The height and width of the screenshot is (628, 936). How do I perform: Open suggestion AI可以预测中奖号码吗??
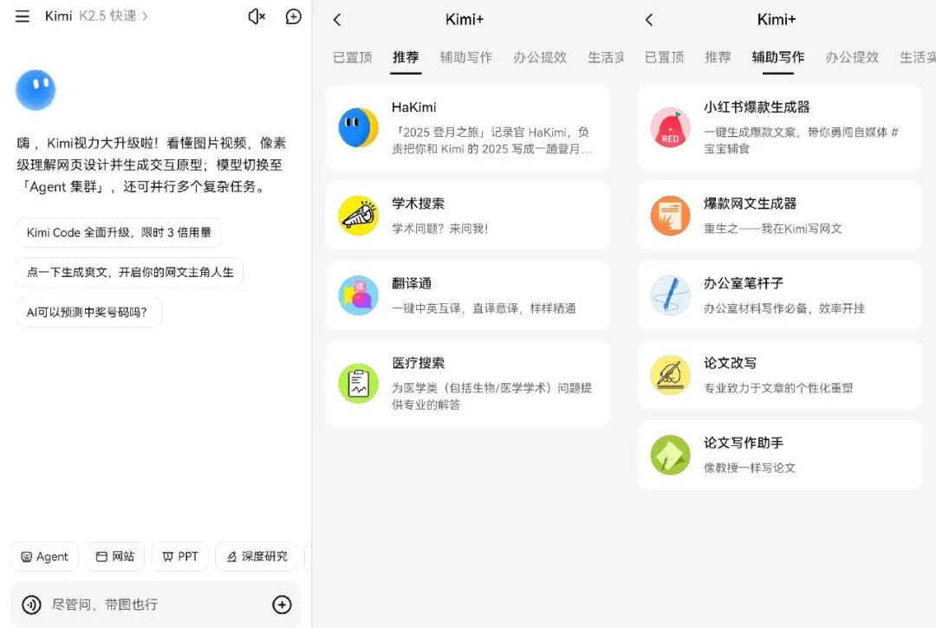coord(89,312)
